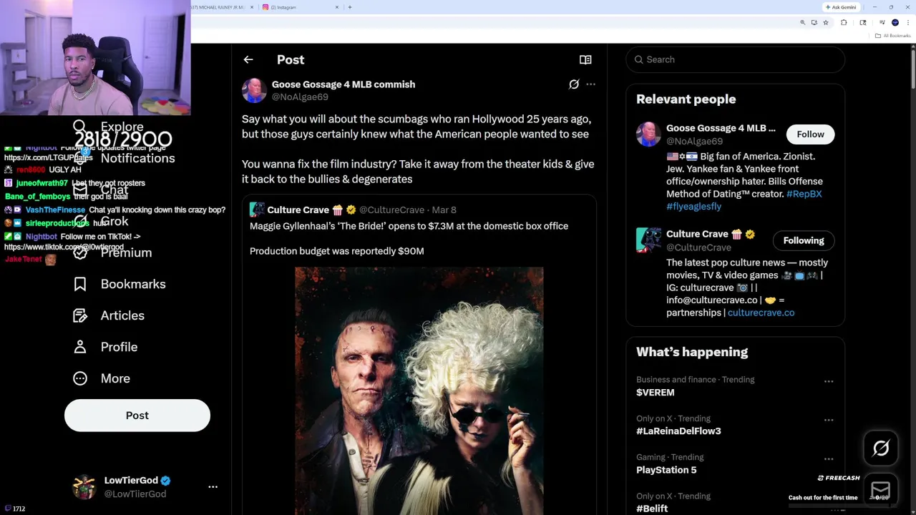Toggle the bookmark star for this page
The height and width of the screenshot is (515, 916).
click(x=825, y=23)
